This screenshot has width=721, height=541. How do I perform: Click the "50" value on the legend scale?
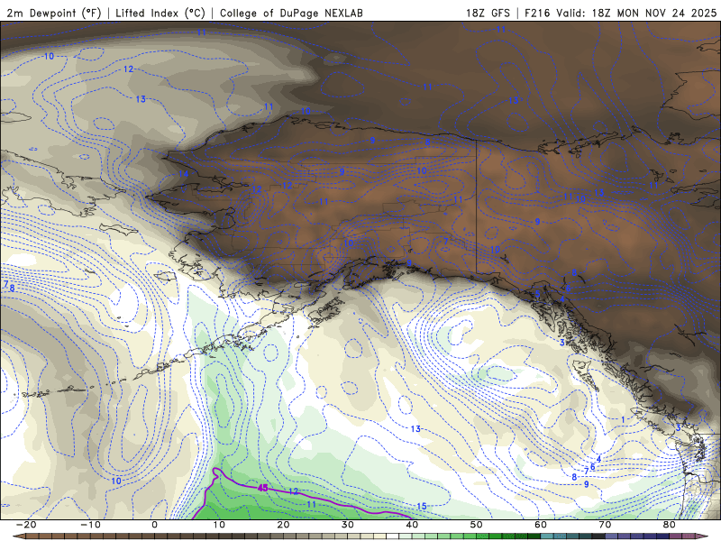477,525
